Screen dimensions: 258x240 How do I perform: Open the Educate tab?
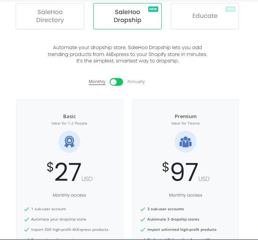205,16
